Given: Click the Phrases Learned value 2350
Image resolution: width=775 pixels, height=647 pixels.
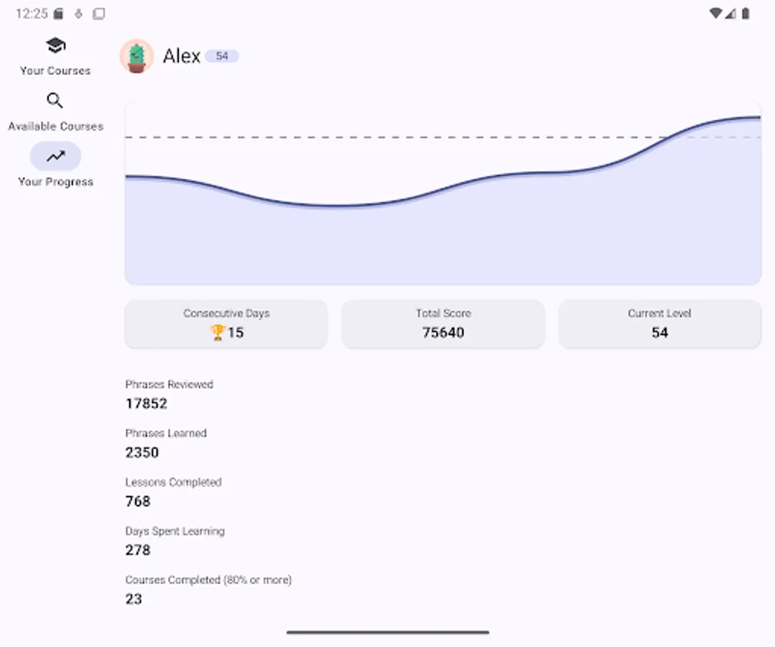Looking at the screenshot, I should (141, 452).
